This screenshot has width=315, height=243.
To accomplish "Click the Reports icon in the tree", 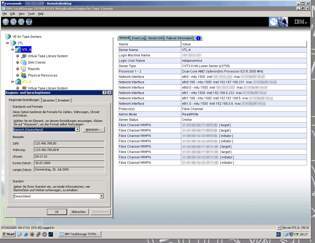I will 24,69.
